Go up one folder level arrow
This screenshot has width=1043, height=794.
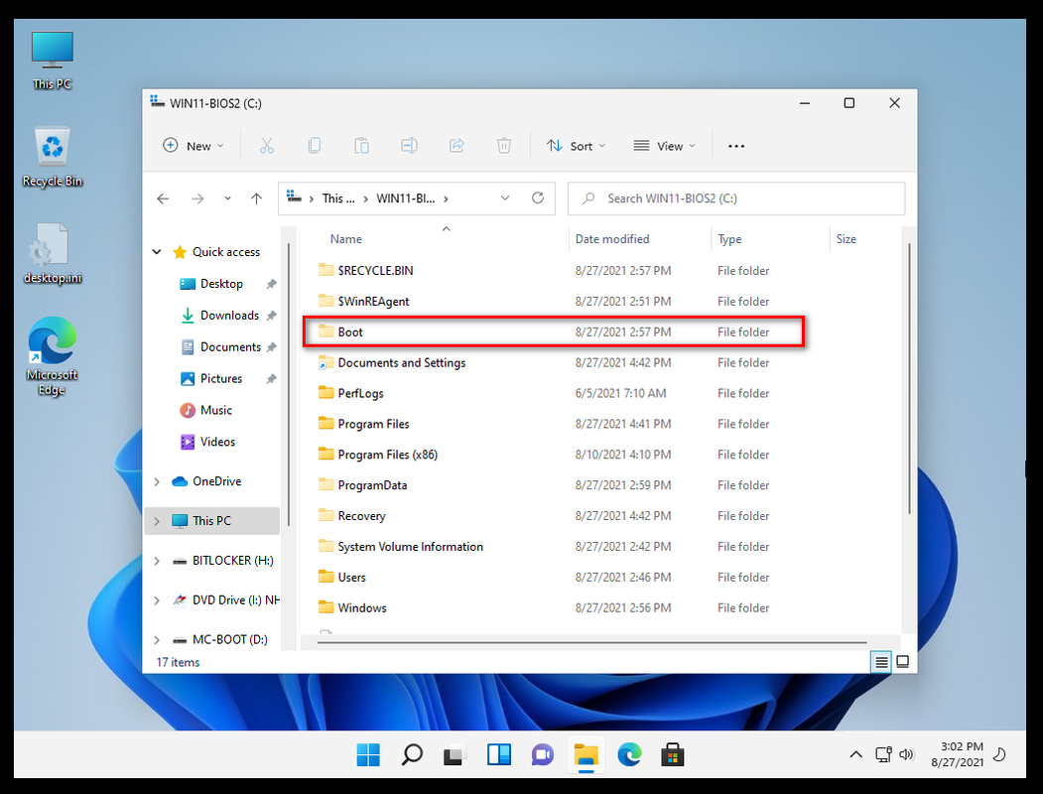[x=256, y=198]
